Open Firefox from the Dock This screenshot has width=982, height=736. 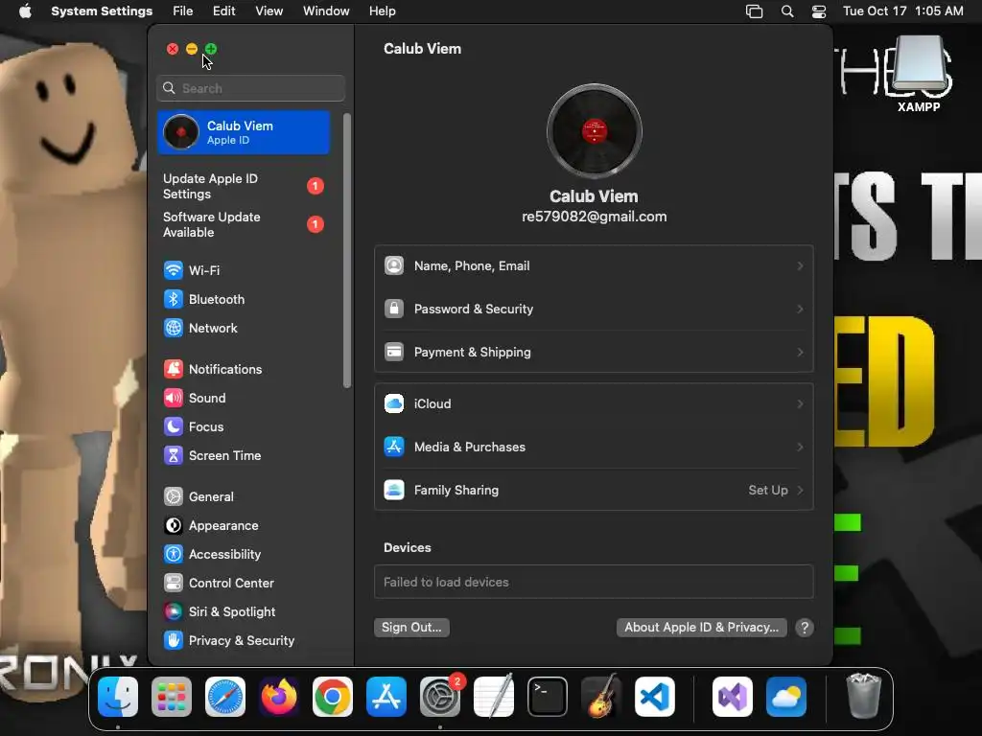[x=279, y=697]
